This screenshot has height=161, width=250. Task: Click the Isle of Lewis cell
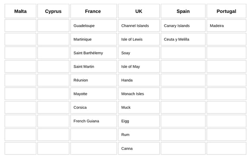[x=139, y=39]
